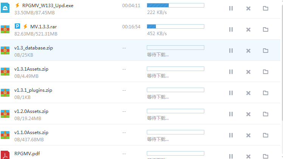Pause the v1.2.0Assets.zip download
Image resolution: width=283 pixels, height=159 pixels.
[x=231, y=114]
